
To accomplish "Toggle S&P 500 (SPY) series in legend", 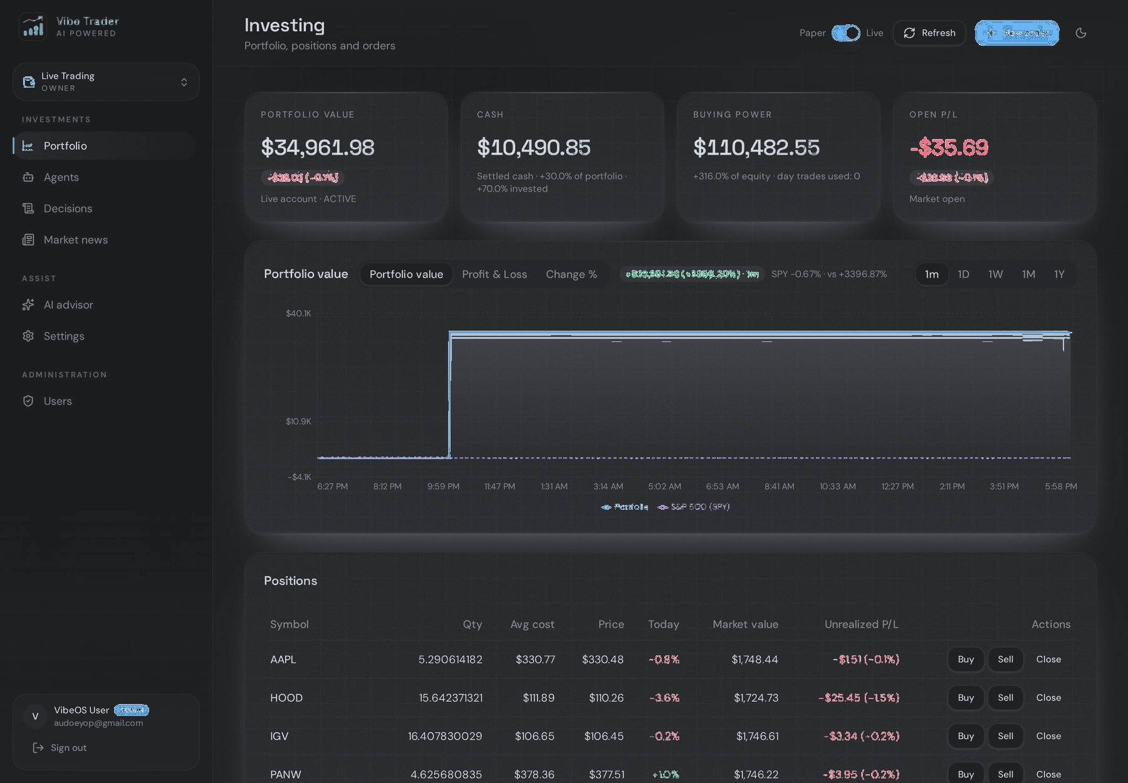I will [x=694, y=507].
